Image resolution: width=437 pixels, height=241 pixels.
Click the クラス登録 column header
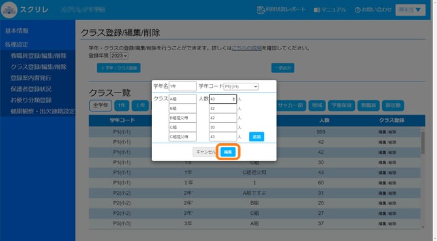click(x=391, y=120)
